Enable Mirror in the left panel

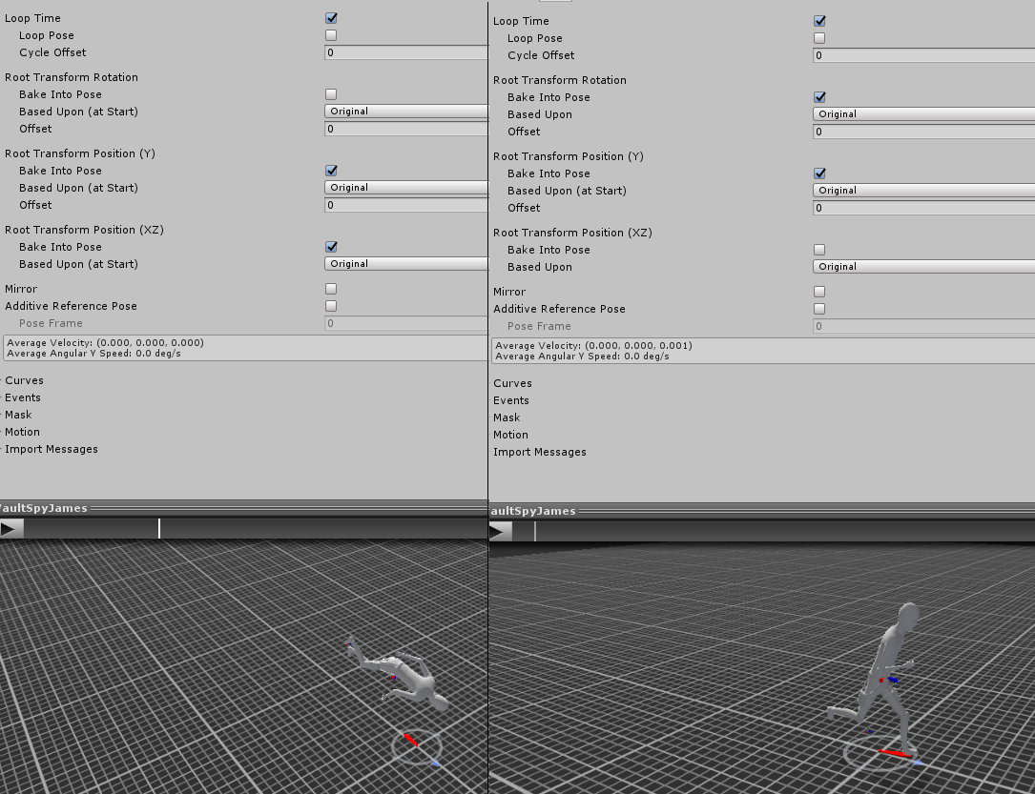click(x=331, y=289)
